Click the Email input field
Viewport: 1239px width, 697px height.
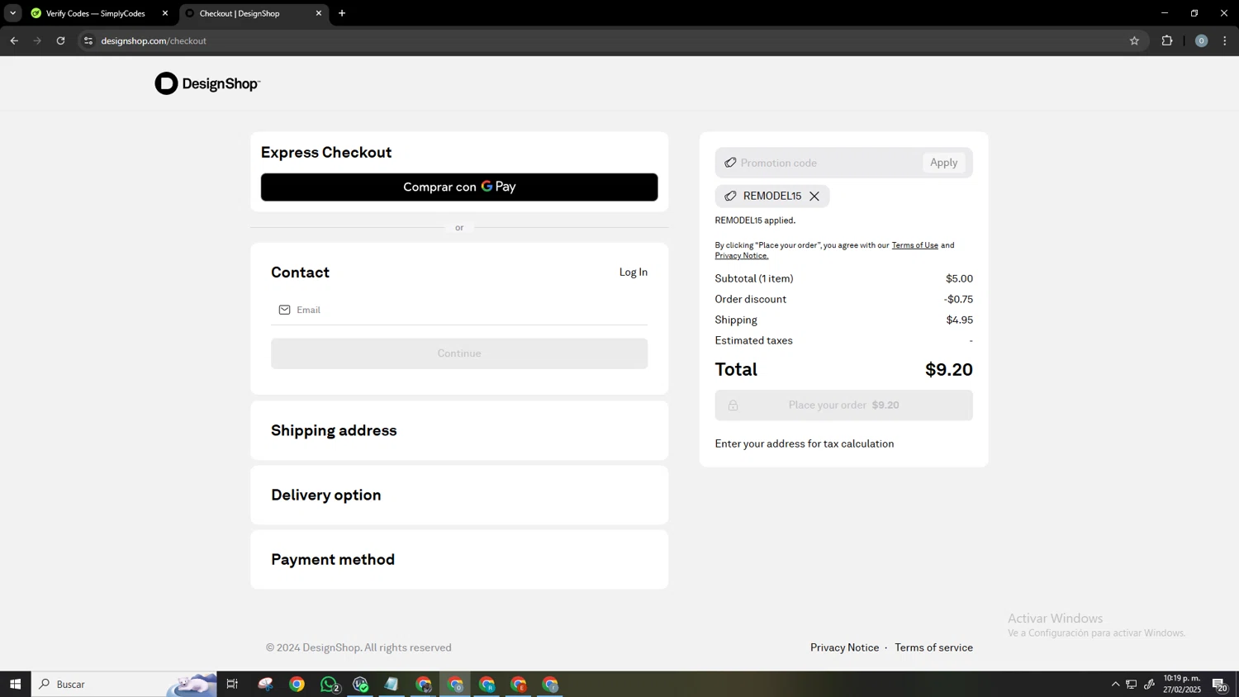[459, 310]
